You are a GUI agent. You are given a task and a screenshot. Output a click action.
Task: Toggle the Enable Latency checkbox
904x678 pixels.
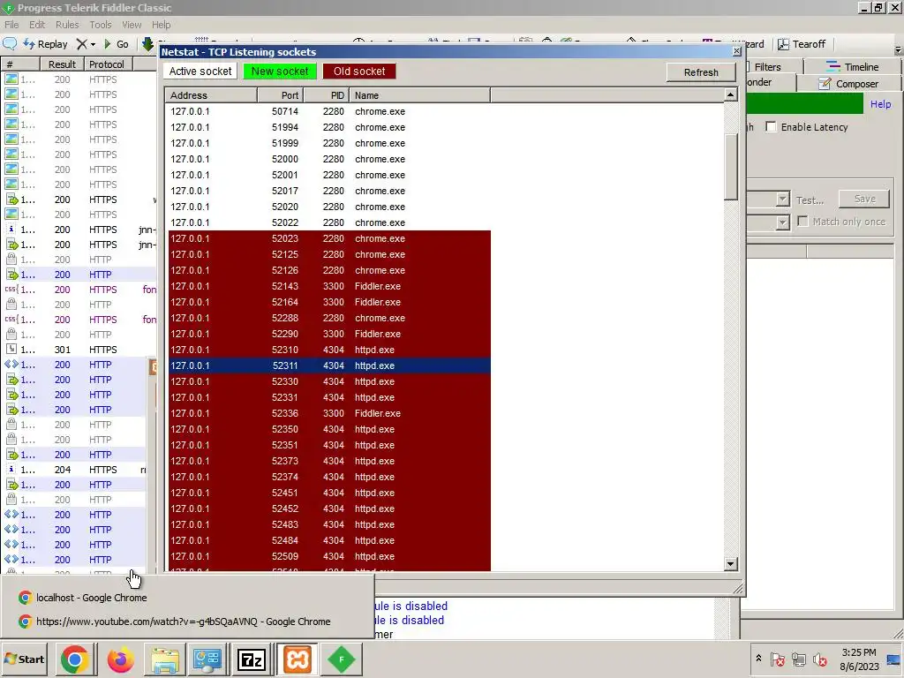click(771, 127)
